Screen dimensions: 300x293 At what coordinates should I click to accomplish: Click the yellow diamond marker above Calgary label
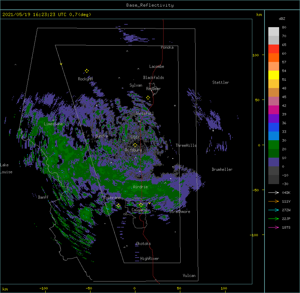tap(141, 205)
